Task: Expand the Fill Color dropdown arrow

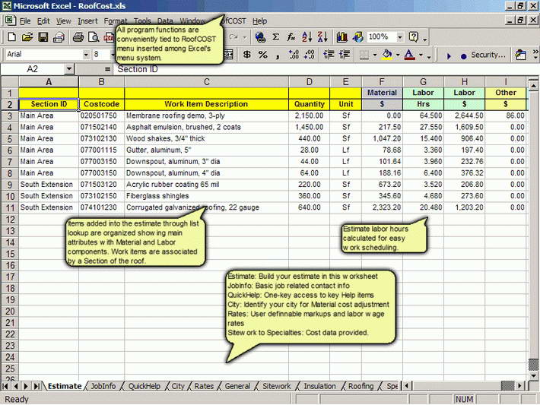Action: [x=398, y=55]
